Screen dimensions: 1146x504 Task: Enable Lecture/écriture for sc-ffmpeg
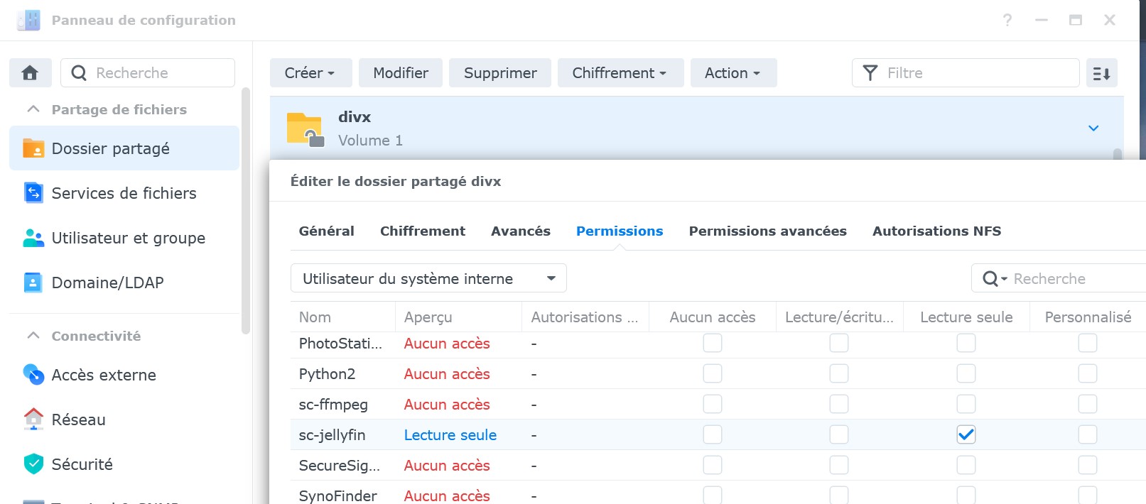(838, 404)
